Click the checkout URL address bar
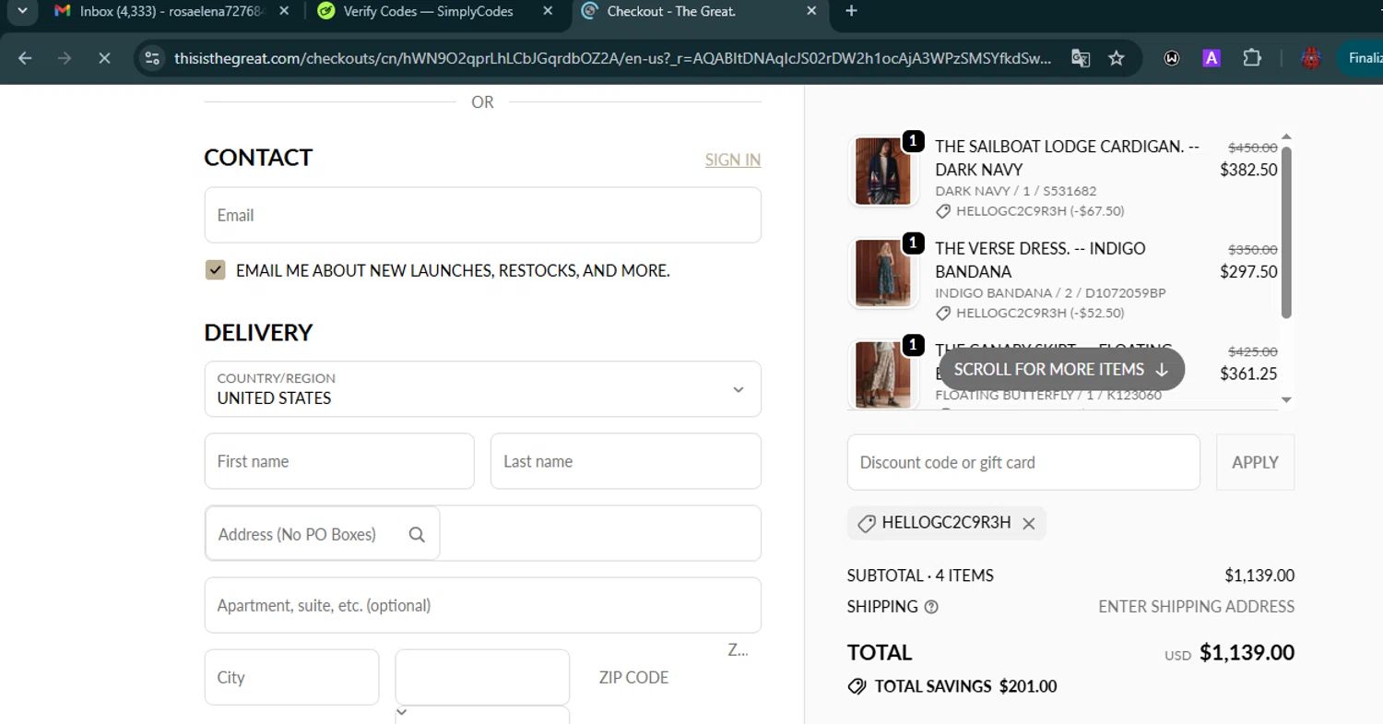 (612, 58)
